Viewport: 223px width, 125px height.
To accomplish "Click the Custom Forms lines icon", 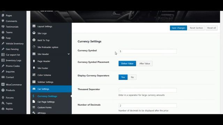I will [34, 107].
